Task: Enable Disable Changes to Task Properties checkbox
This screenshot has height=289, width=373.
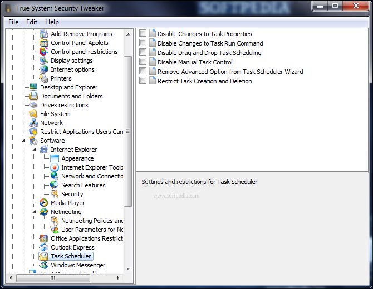Action: (143, 33)
